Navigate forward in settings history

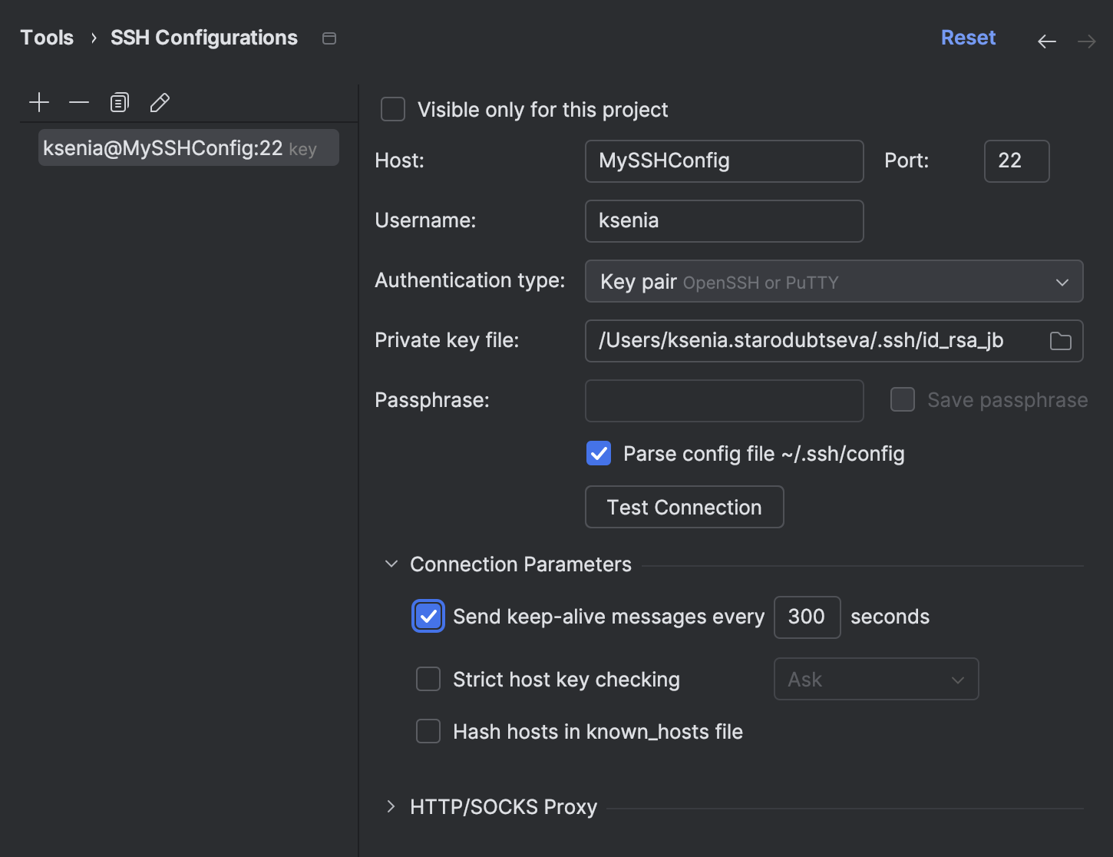coord(1086,41)
